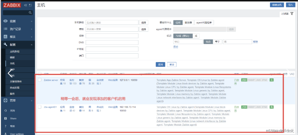The width and height of the screenshot is (298, 135).
Task: Open 主机 in configuration submenu
Action: click(12, 63)
